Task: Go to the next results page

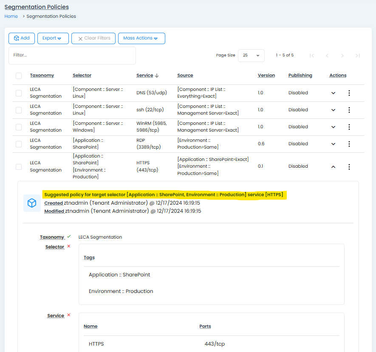Action: tap(342, 56)
